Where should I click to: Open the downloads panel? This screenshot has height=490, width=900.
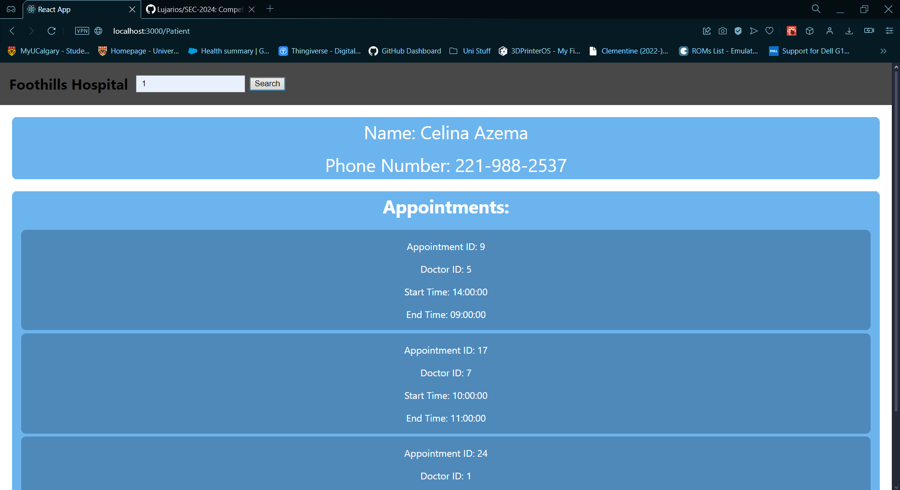849,31
